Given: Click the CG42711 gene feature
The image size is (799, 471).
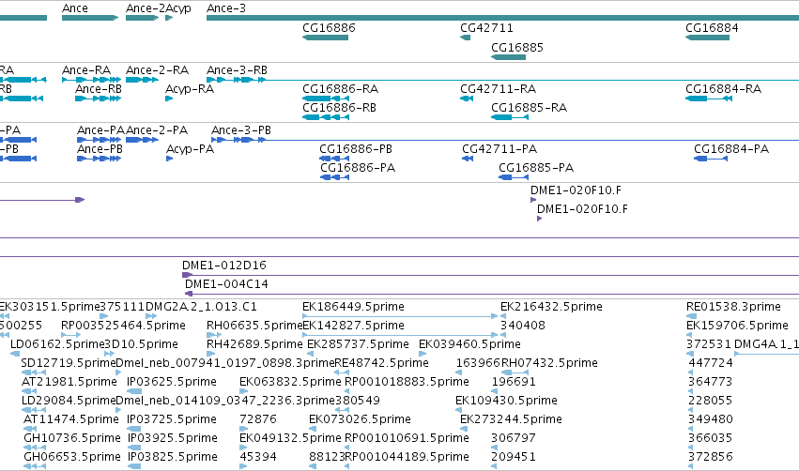Looking at the screenshot, I should [466, 38].
